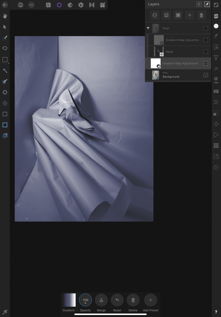Uncheck Gradient Map Adjustment layer visibility
221x317 pixels.
pos(206,63)
